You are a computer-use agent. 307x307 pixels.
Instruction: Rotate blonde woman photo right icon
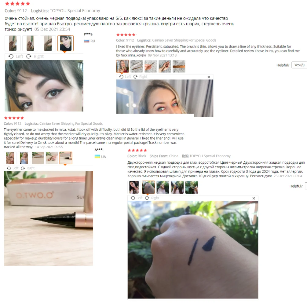[x=135, y=77]
